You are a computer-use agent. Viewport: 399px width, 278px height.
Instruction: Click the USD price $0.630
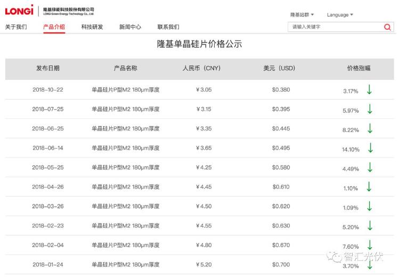coord(281,226)
